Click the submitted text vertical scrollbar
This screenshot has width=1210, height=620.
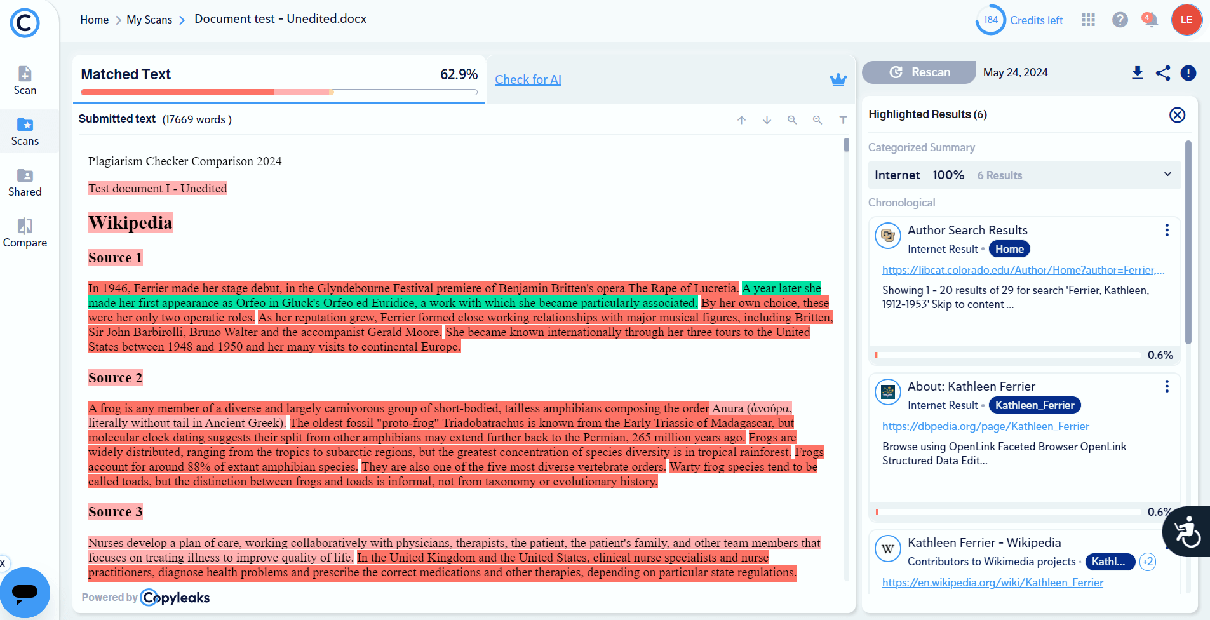(846, 145)
